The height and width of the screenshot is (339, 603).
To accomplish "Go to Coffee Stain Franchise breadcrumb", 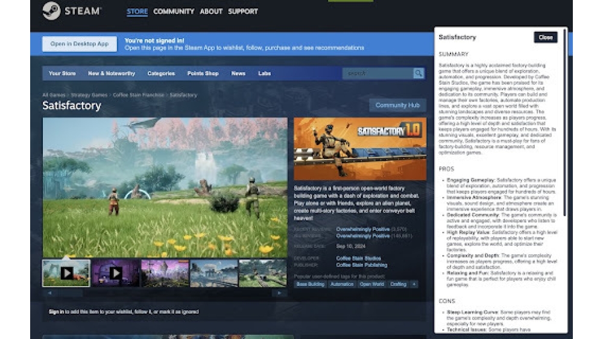I will click(139, 95).
